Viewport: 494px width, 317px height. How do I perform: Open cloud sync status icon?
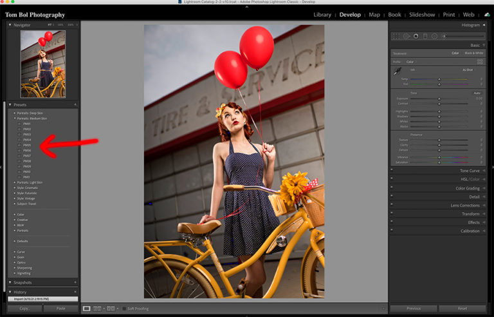point(487,15)
